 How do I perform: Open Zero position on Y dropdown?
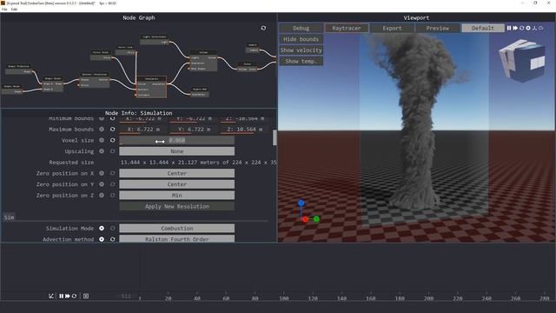176,184
